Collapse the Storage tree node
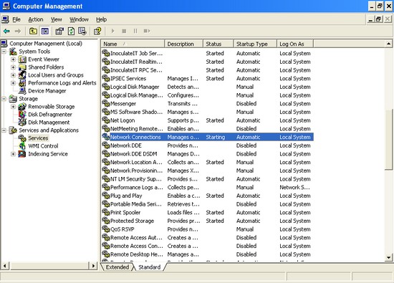 (4, 99)
